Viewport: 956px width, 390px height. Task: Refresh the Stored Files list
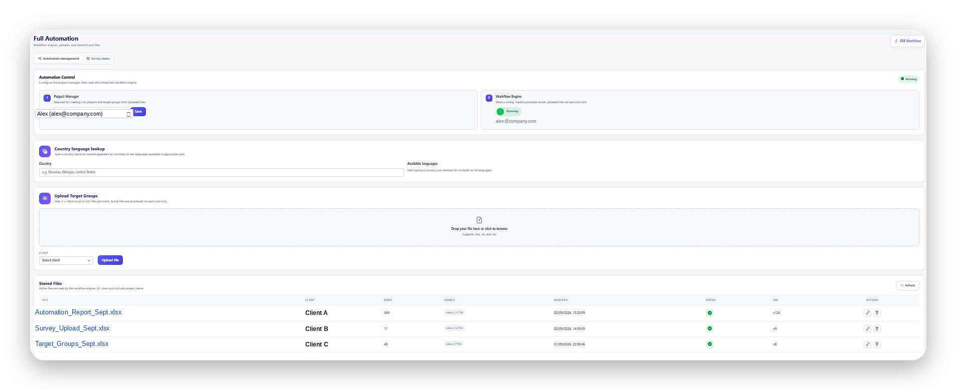point(907,285)
